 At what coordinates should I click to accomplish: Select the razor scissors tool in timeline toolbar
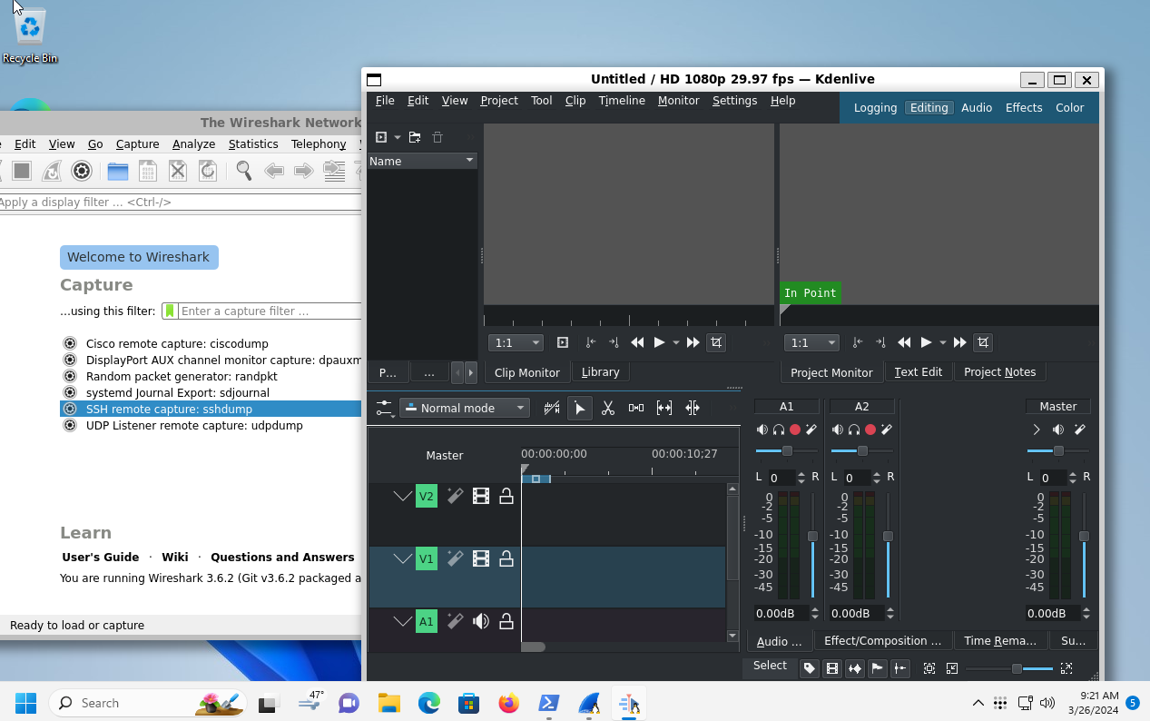[x=608, y=409]
